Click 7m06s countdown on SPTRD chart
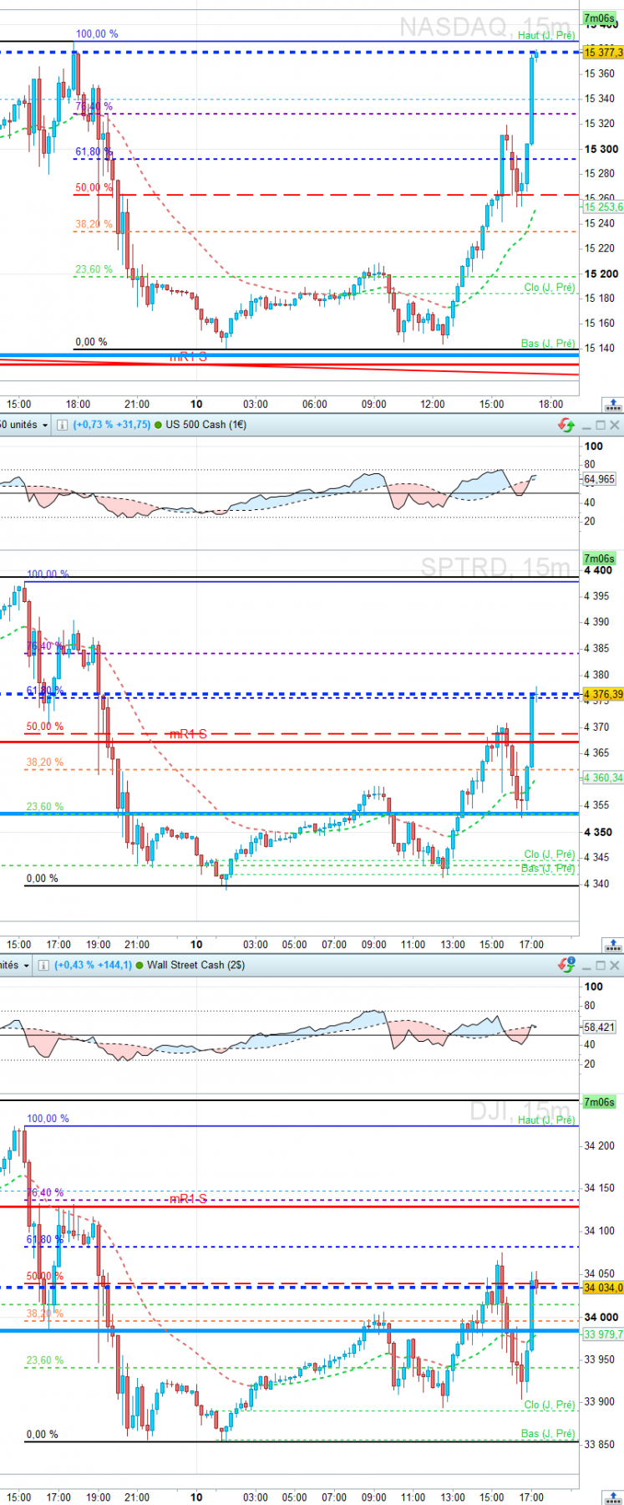Screen dimensions: 624x1505 tap(599, 559)
